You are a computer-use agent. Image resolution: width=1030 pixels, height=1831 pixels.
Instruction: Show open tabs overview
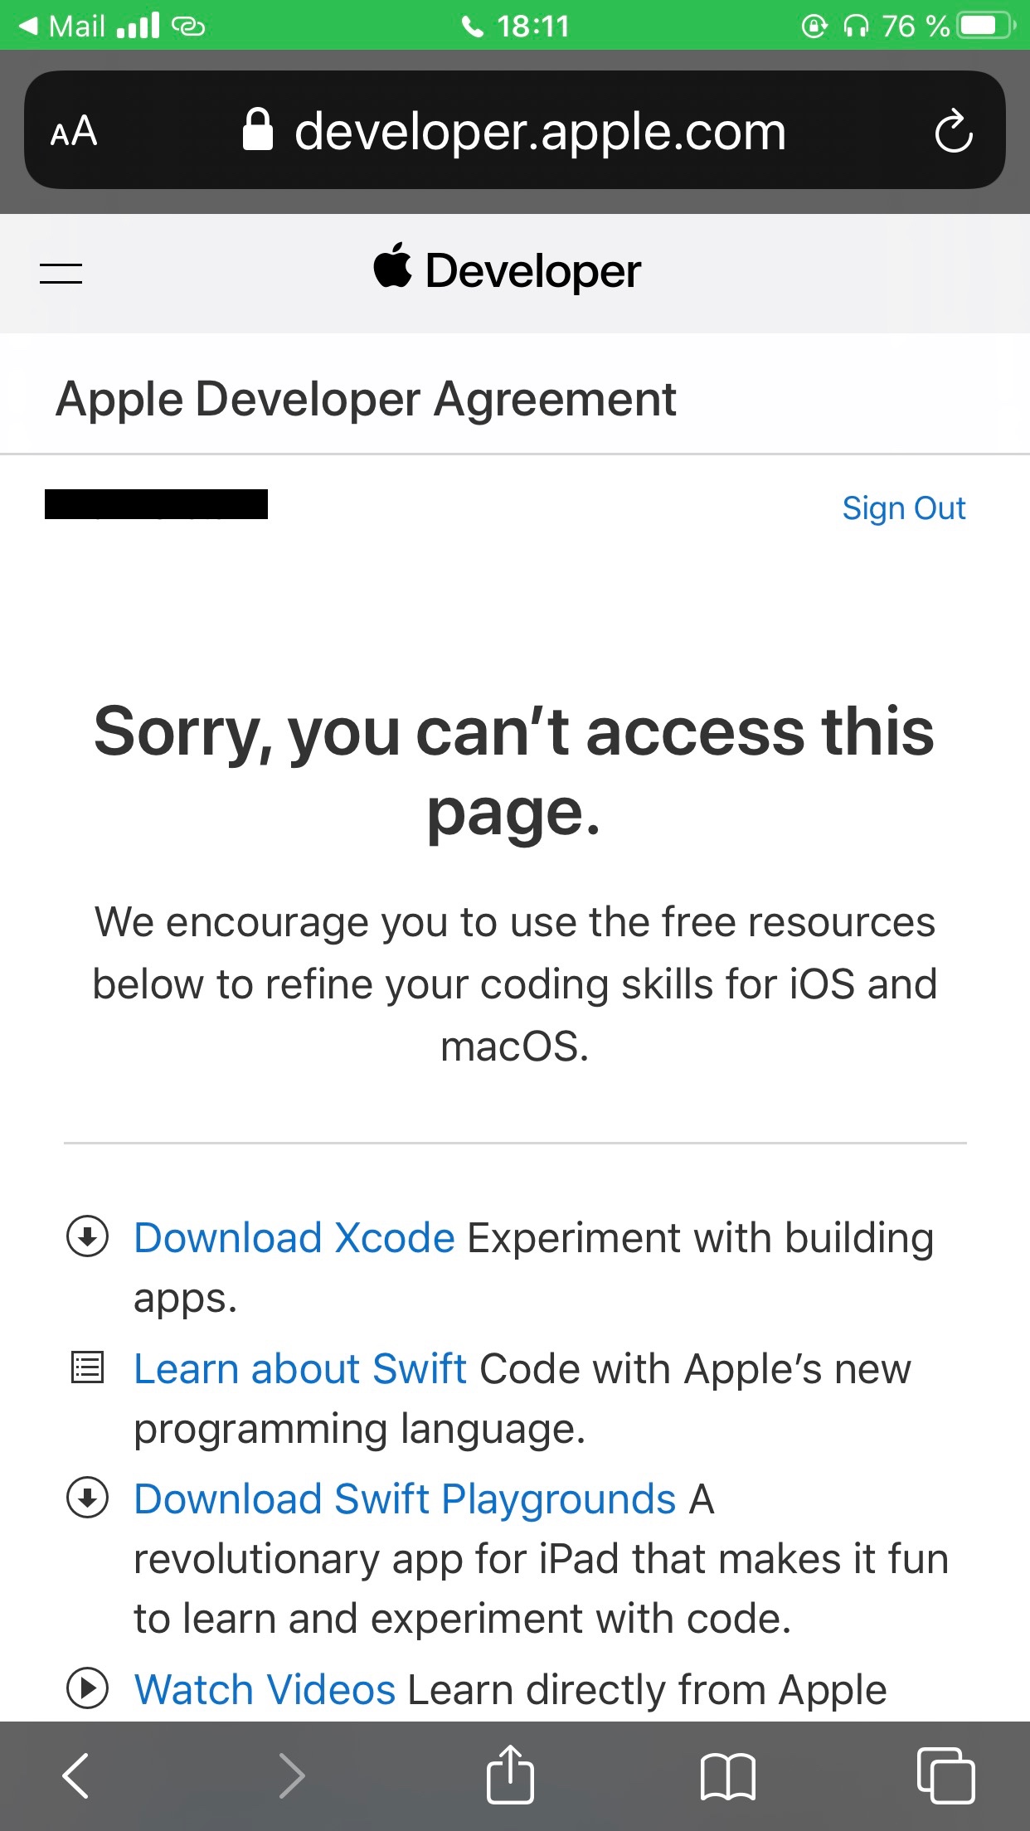[945, 1775]
